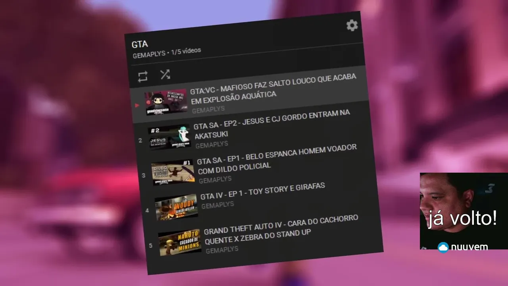Open the playlist settings gear icon
This screenshot has height=286, width=508.
click(352, 25)
